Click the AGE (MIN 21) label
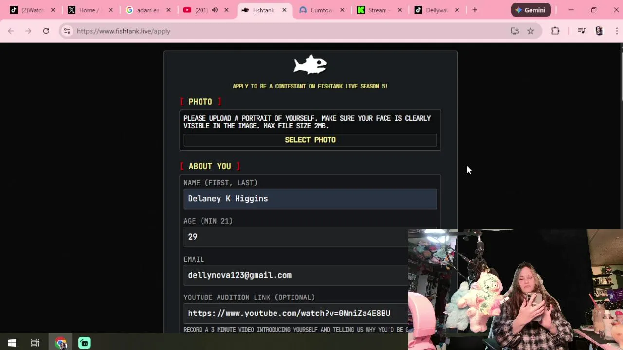This screenshot has height=350, width=623. click(208, 221)
